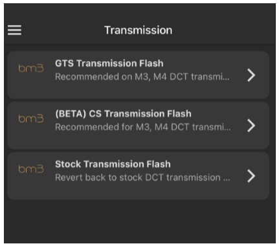Click 'Recommended on M3, M4 DCT' description
Image resolution: width=279 pixels, height=246 pixels.
pos(142,76)
